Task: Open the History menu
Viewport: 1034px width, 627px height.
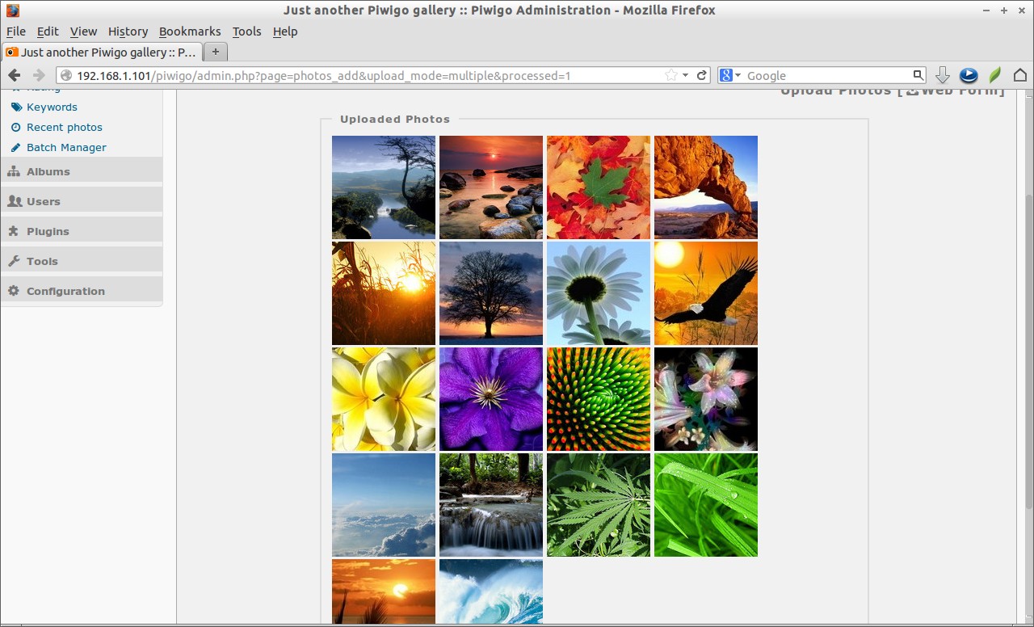Action: 128,32
